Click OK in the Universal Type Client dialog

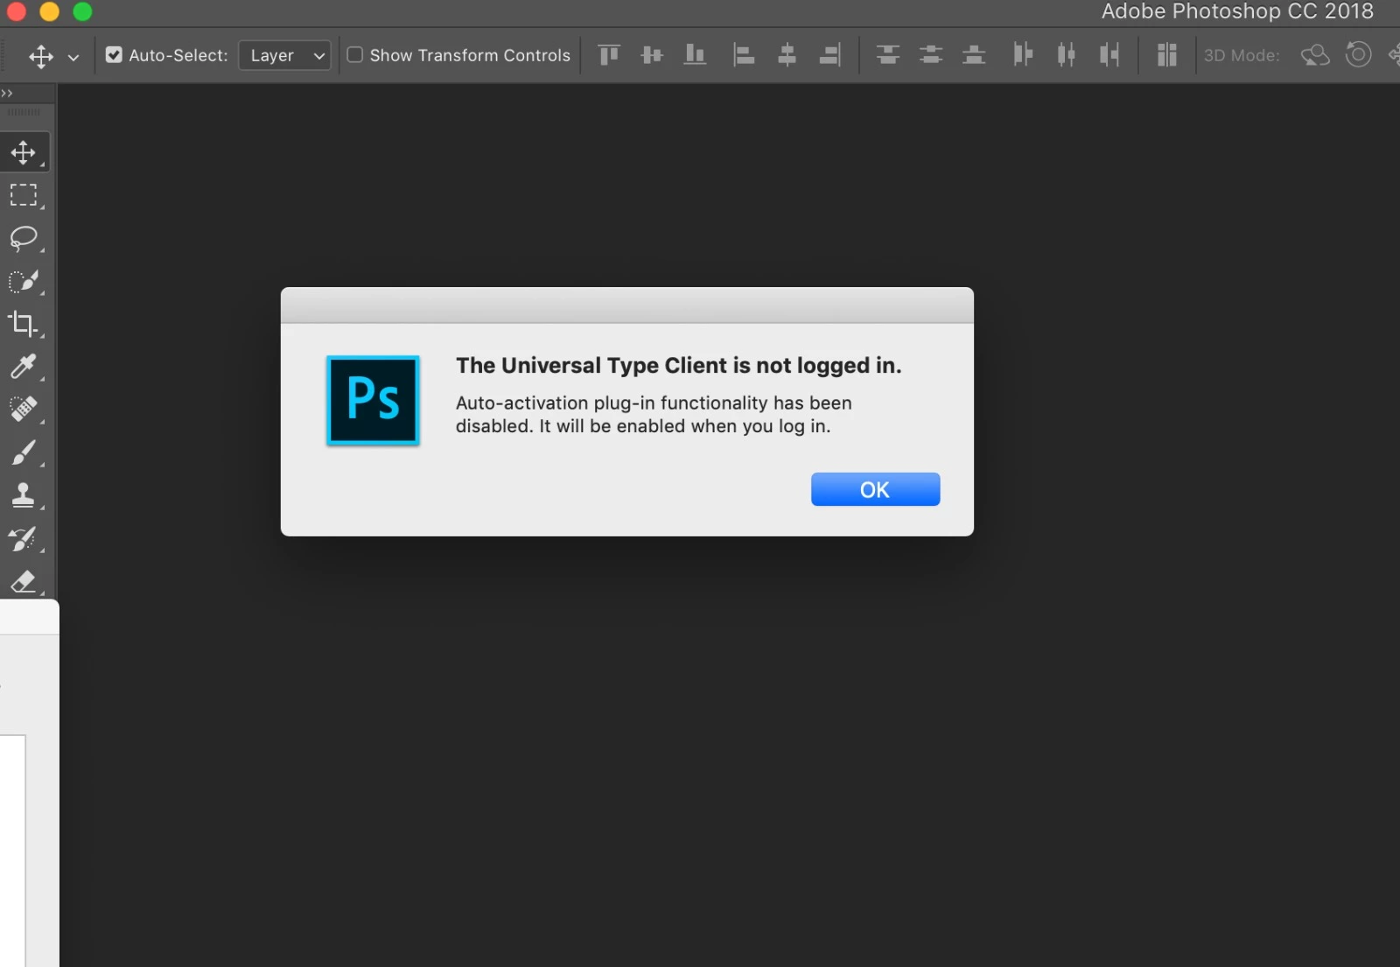pyautogui.click(x=875, y=489)
